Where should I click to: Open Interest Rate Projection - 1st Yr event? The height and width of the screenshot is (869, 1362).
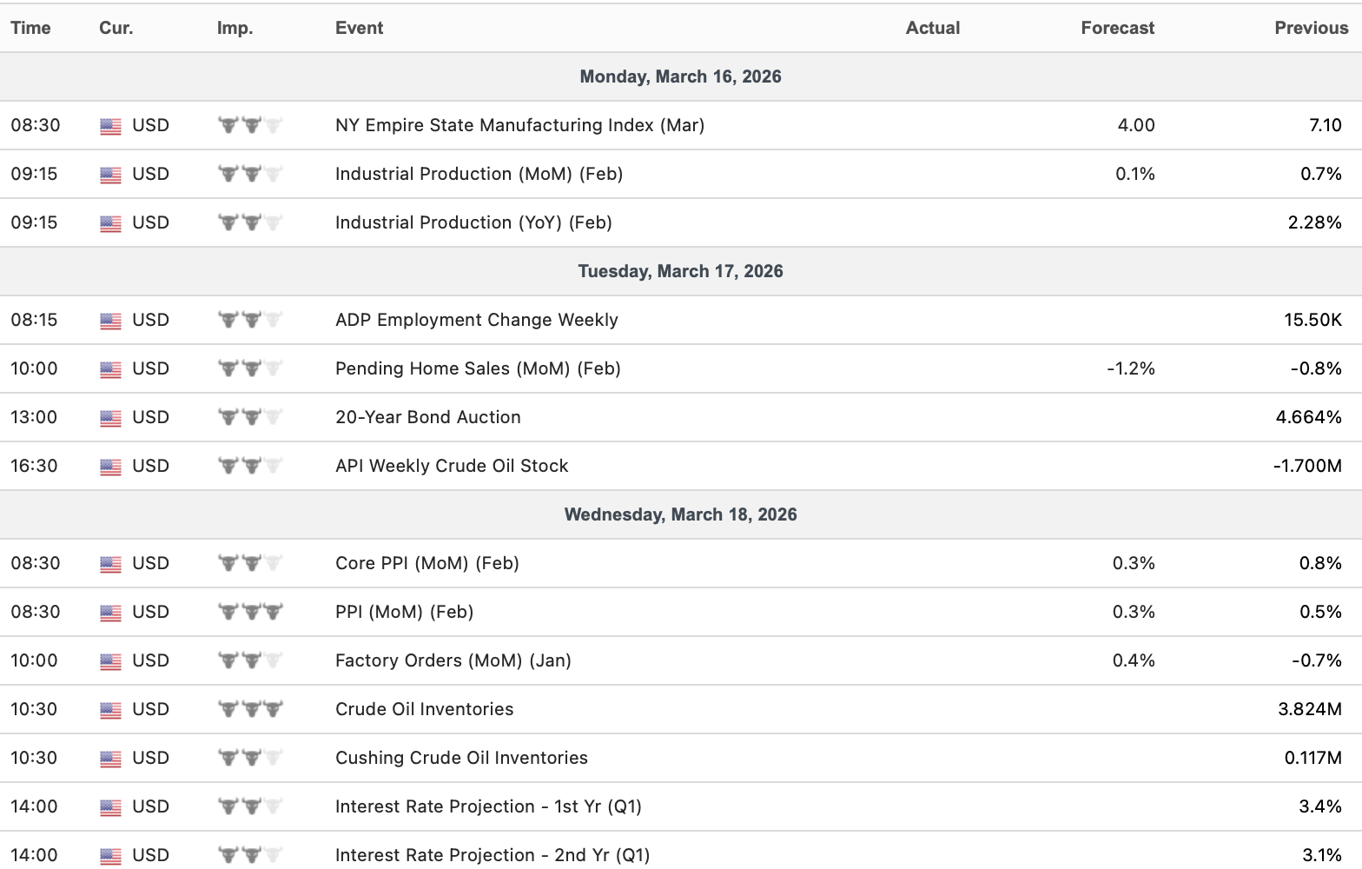[x=488, y=806]
